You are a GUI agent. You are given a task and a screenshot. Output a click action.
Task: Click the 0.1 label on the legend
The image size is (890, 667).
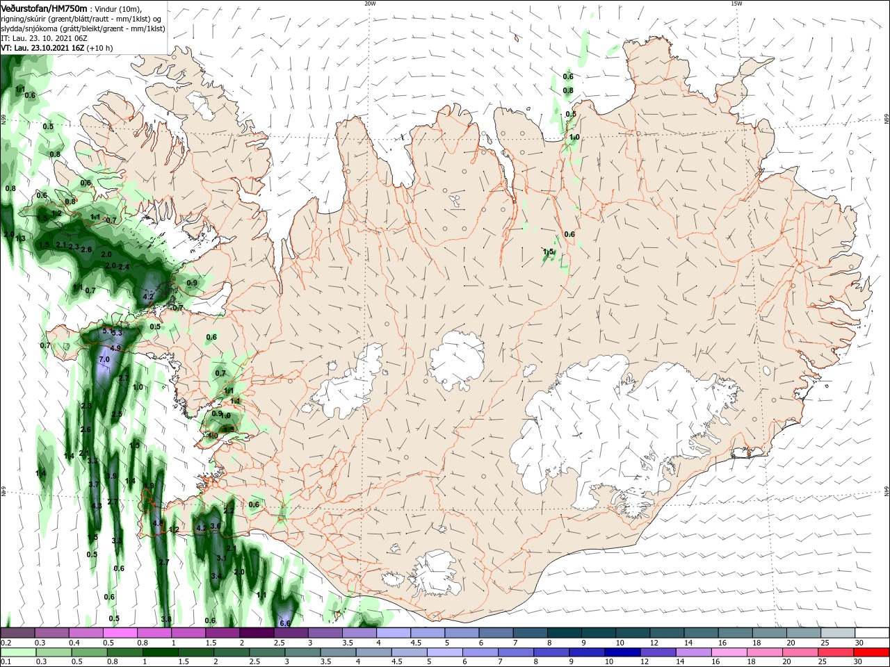[6, 662]
